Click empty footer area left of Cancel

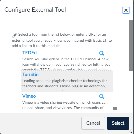point(41,123)
